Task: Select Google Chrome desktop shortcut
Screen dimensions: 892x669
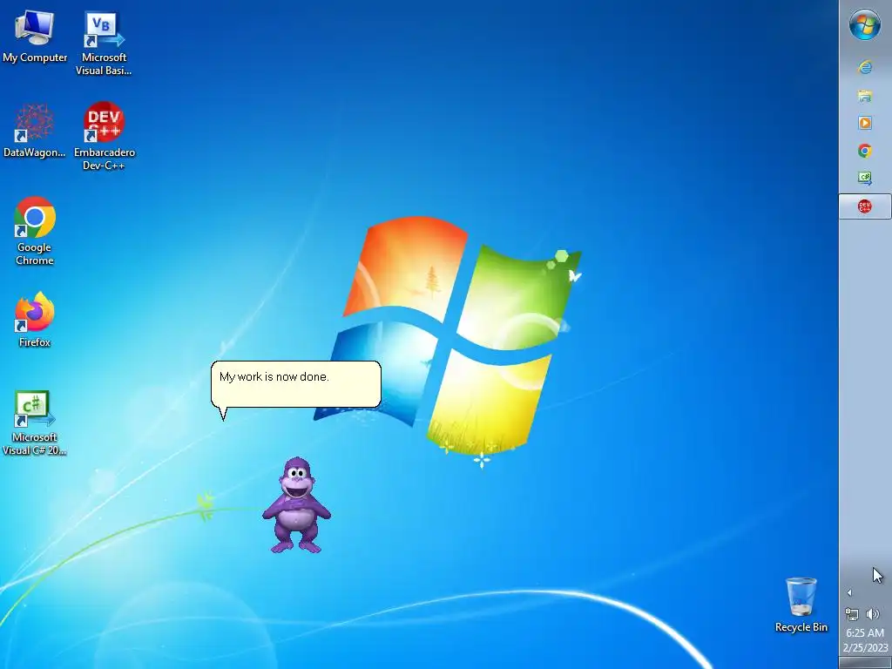Action: [x=35, y=231]
